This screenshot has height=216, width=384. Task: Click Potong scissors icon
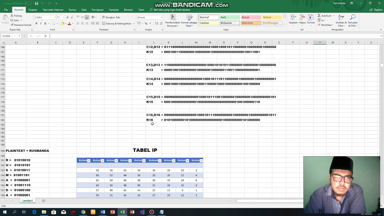pyautogui.click(x=12, y=16)
